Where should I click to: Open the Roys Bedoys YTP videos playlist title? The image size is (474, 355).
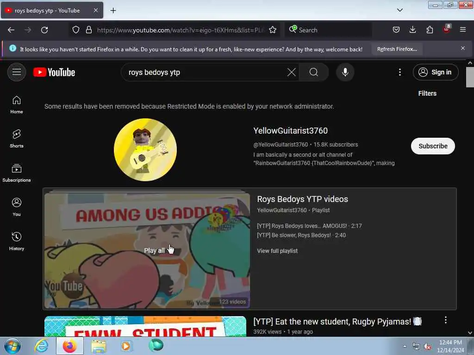click(x=302, y=199)
